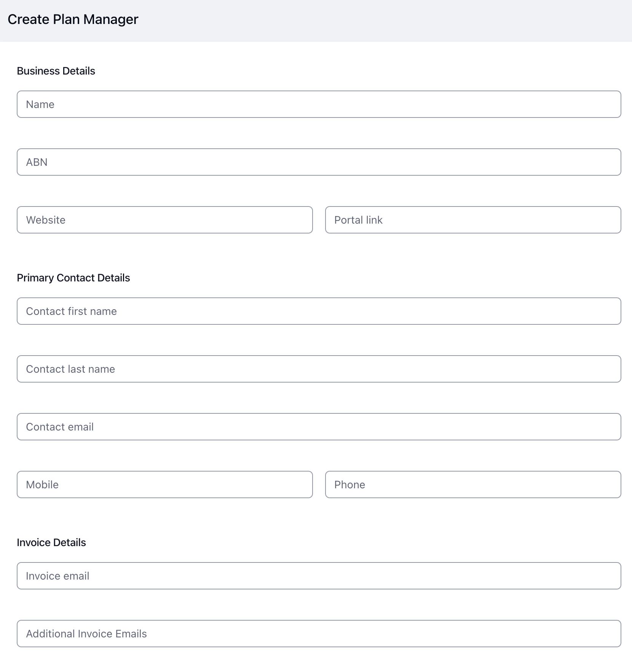Viewport: 632px width, 664px height.
Task: Click the ABN placeholder text
Action: pyautogui.click(x=37, y=162)
